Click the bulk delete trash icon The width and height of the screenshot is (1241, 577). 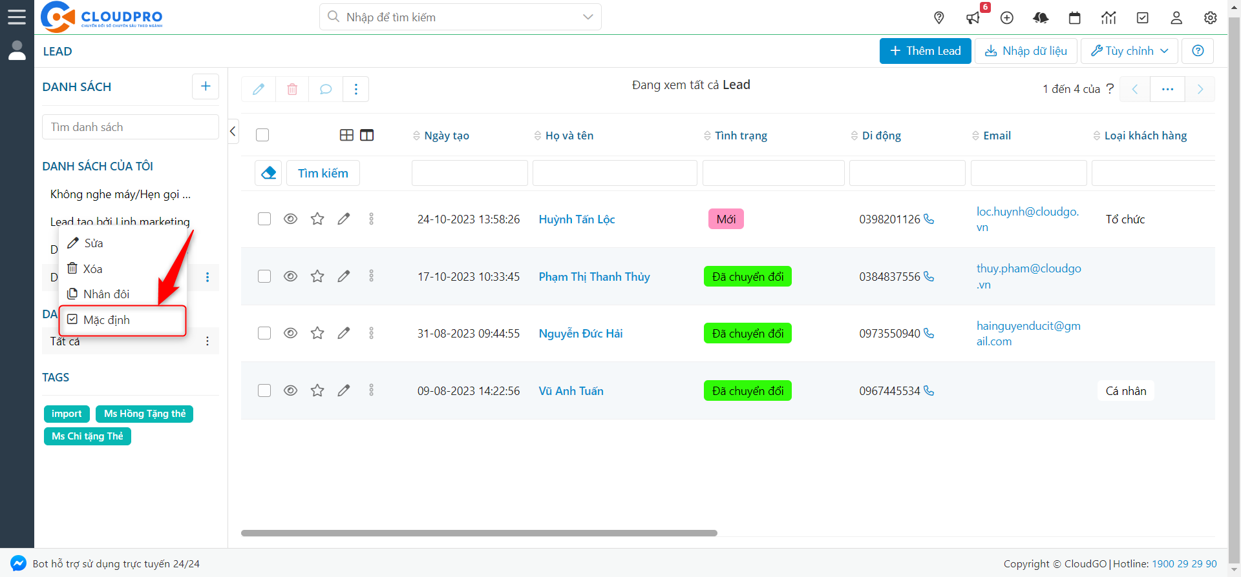point(292,89)
